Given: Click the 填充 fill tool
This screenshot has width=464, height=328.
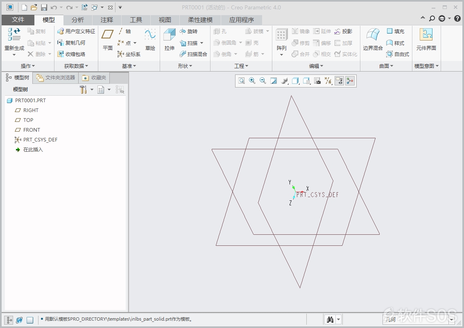Looking at the screenshot, I should pos(395,31).
